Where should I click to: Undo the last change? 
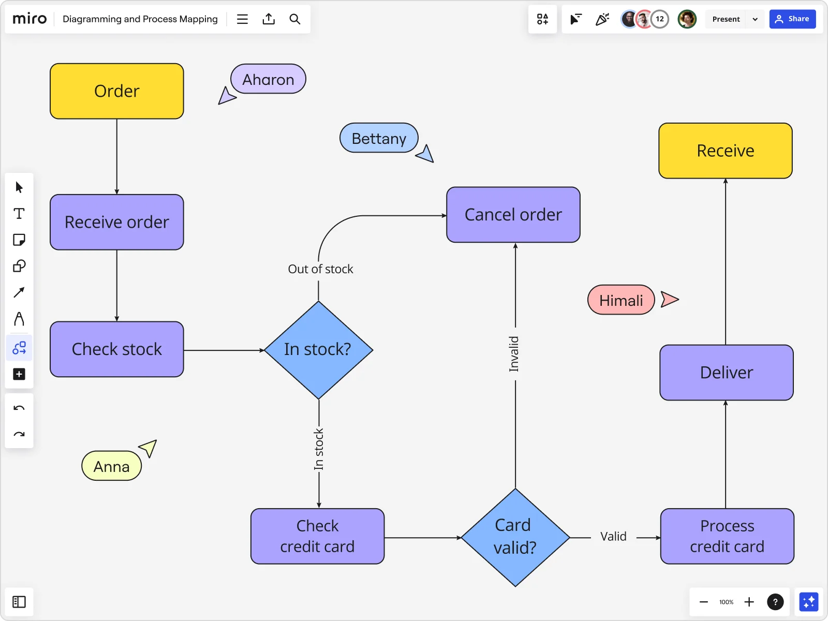[19, 408]
